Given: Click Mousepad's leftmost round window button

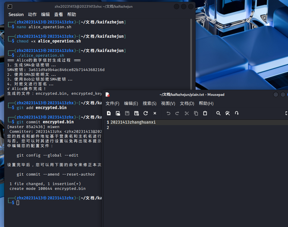Looking at the screenshot, I should click(x=276, y=94).
